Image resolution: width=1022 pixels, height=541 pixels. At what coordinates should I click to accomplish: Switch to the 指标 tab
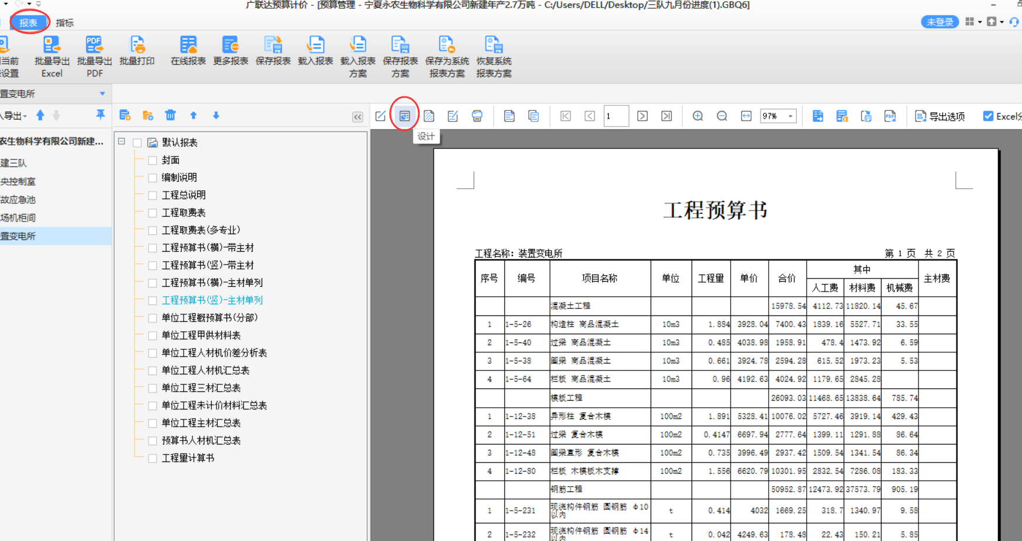[64, 23]
